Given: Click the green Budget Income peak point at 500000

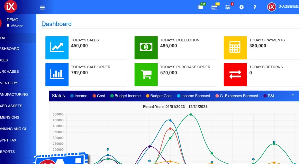Looking at the screenshot, I should point(191,114).
